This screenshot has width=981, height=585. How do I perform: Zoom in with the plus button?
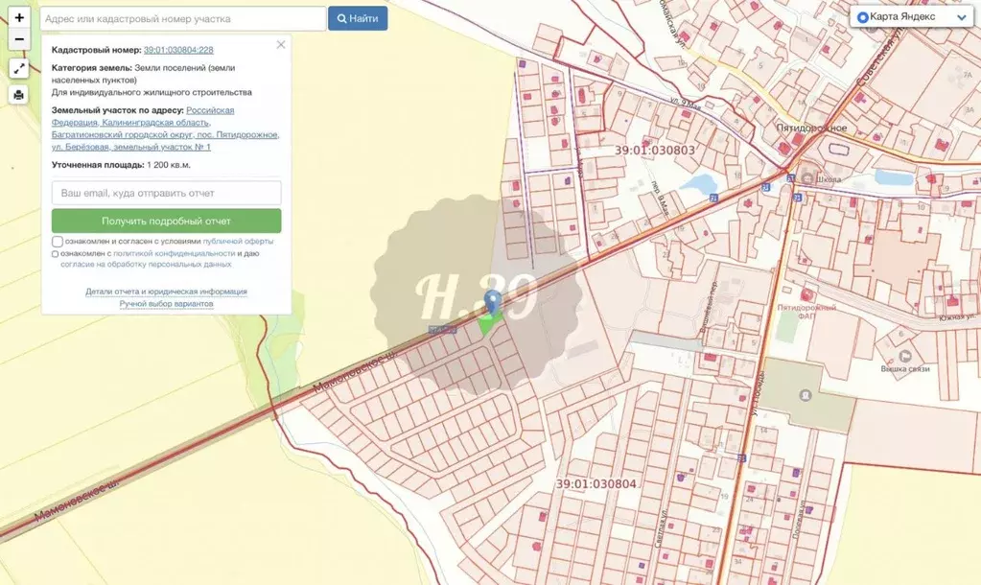[19, 18]
